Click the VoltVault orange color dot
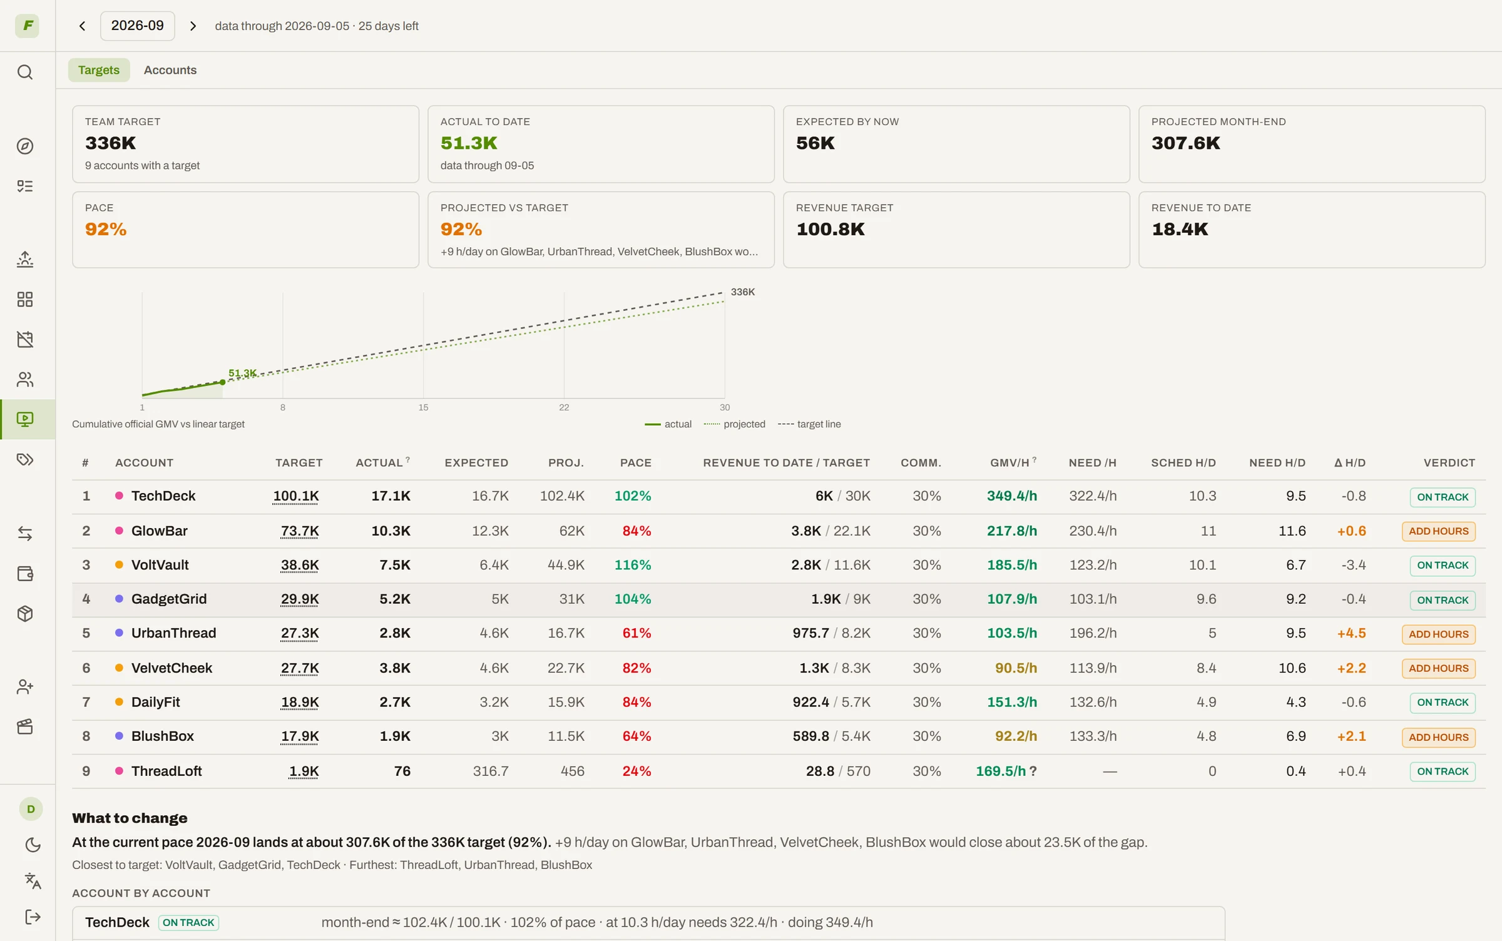Screen dimensions: 1502x941 119,564
